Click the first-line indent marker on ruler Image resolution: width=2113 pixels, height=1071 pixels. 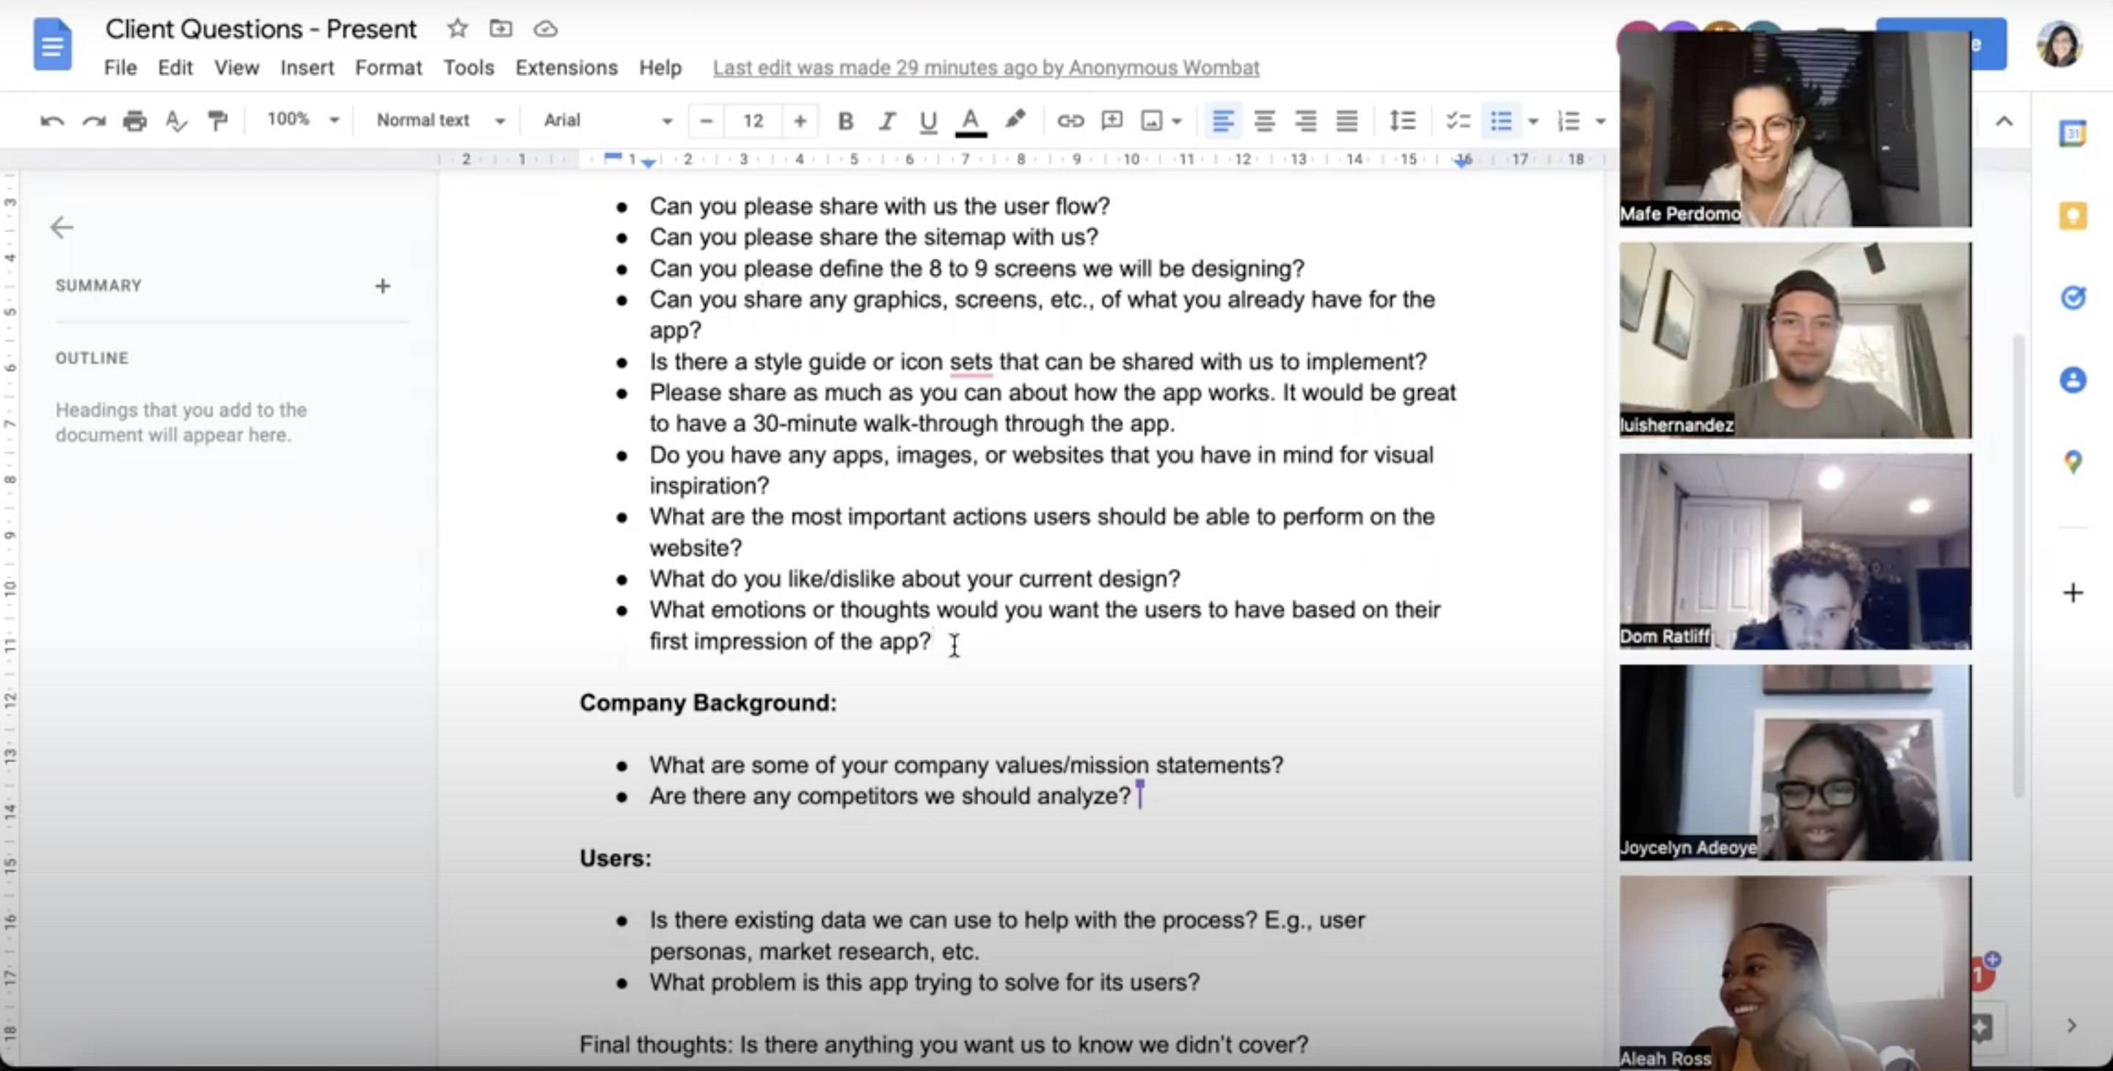(x=612, y=156)
